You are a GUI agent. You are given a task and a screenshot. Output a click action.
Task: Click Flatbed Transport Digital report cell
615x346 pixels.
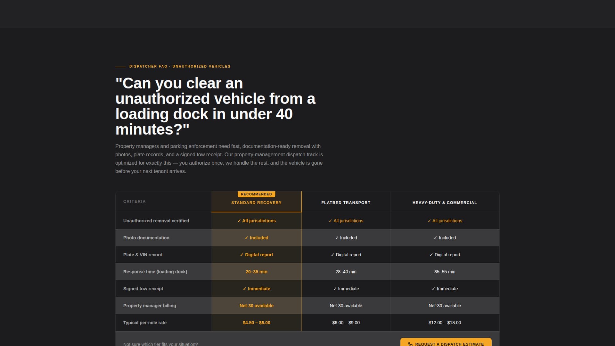pos(346,255)
